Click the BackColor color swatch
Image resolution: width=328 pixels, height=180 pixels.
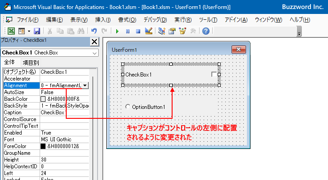coord(43,99)
